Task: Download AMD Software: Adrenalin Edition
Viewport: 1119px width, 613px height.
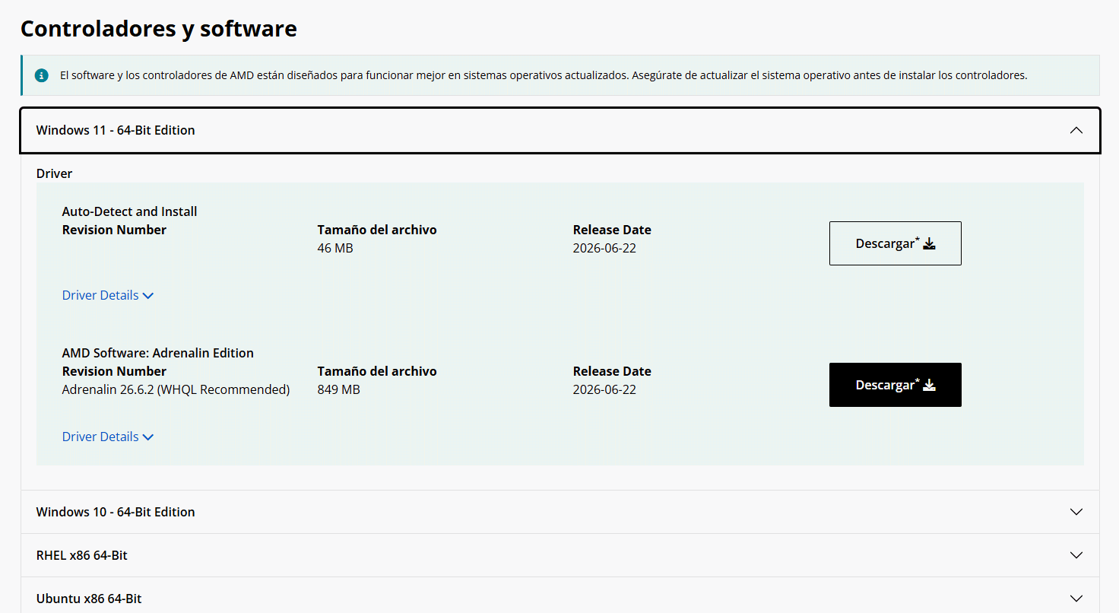Action: point(896,385)
